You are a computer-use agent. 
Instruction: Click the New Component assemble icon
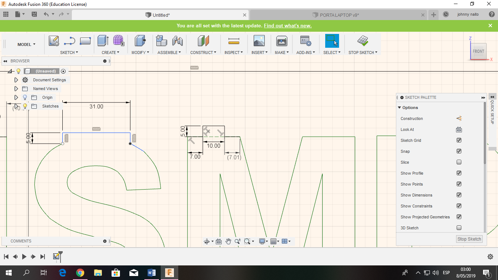point(162,40)
